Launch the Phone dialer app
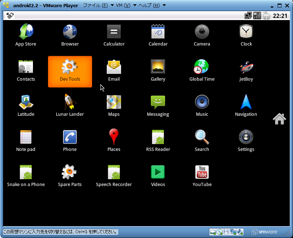Screen dimensions: 293x238 click(x=70, y=141)
